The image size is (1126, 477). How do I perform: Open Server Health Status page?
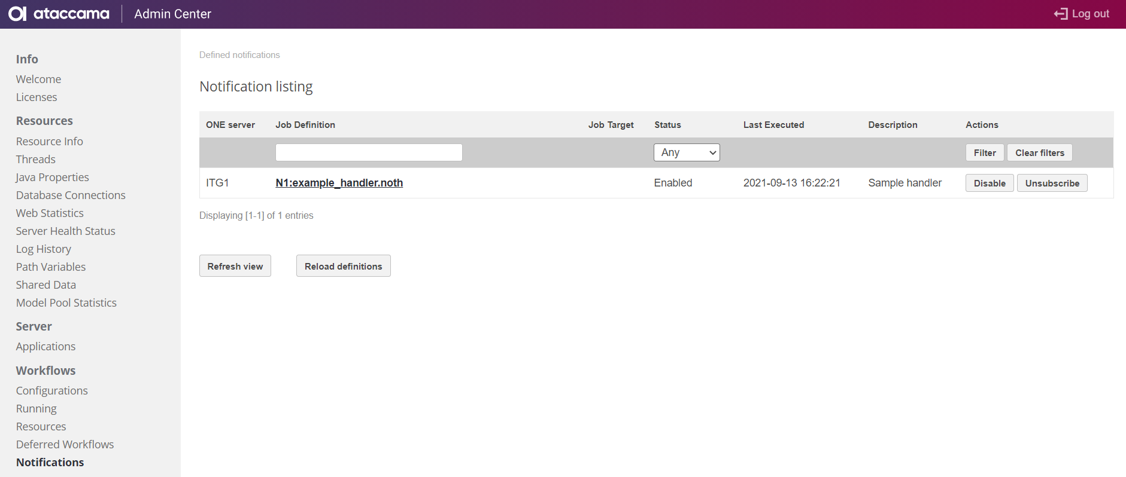65,231
